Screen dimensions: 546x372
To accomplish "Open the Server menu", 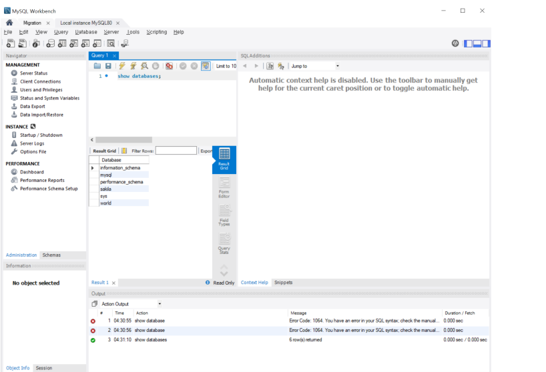I will coord(111,32).
